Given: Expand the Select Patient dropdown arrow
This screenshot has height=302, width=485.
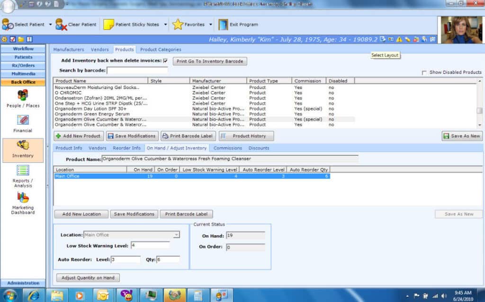Looking at the screenshot, I should 50,25.
